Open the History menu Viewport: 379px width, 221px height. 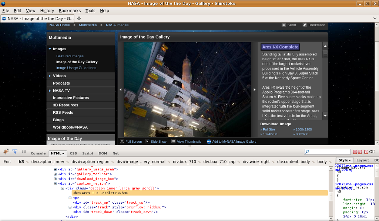click(47, 11)
